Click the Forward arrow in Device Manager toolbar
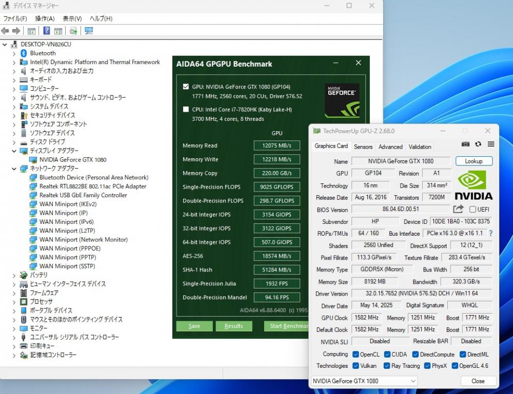The image size is (513, 394). tap(16, 31)
